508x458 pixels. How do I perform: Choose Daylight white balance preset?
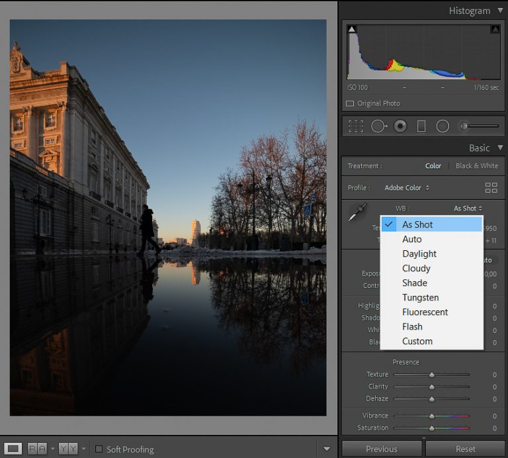click(432, 253)
